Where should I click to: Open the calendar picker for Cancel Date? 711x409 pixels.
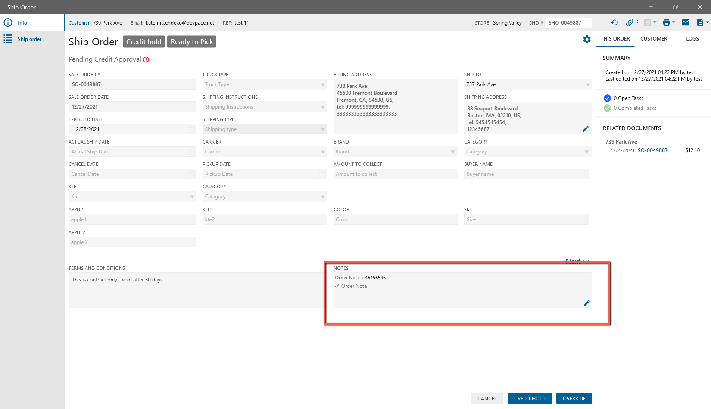[x=191, y=174]
